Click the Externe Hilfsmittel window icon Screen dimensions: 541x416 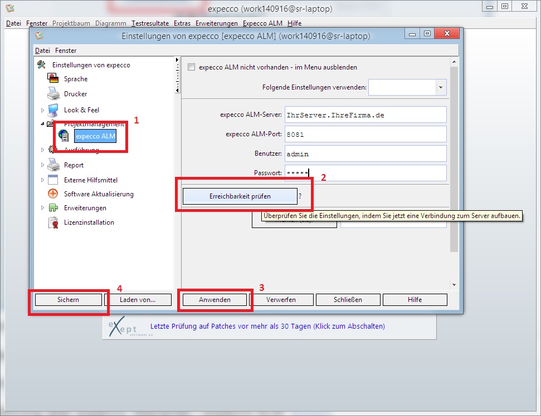(x=53, y=180)
